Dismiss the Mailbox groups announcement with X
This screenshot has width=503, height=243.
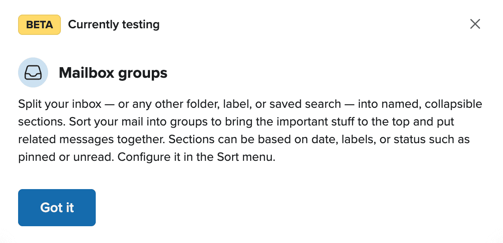(x=475, y=24)
